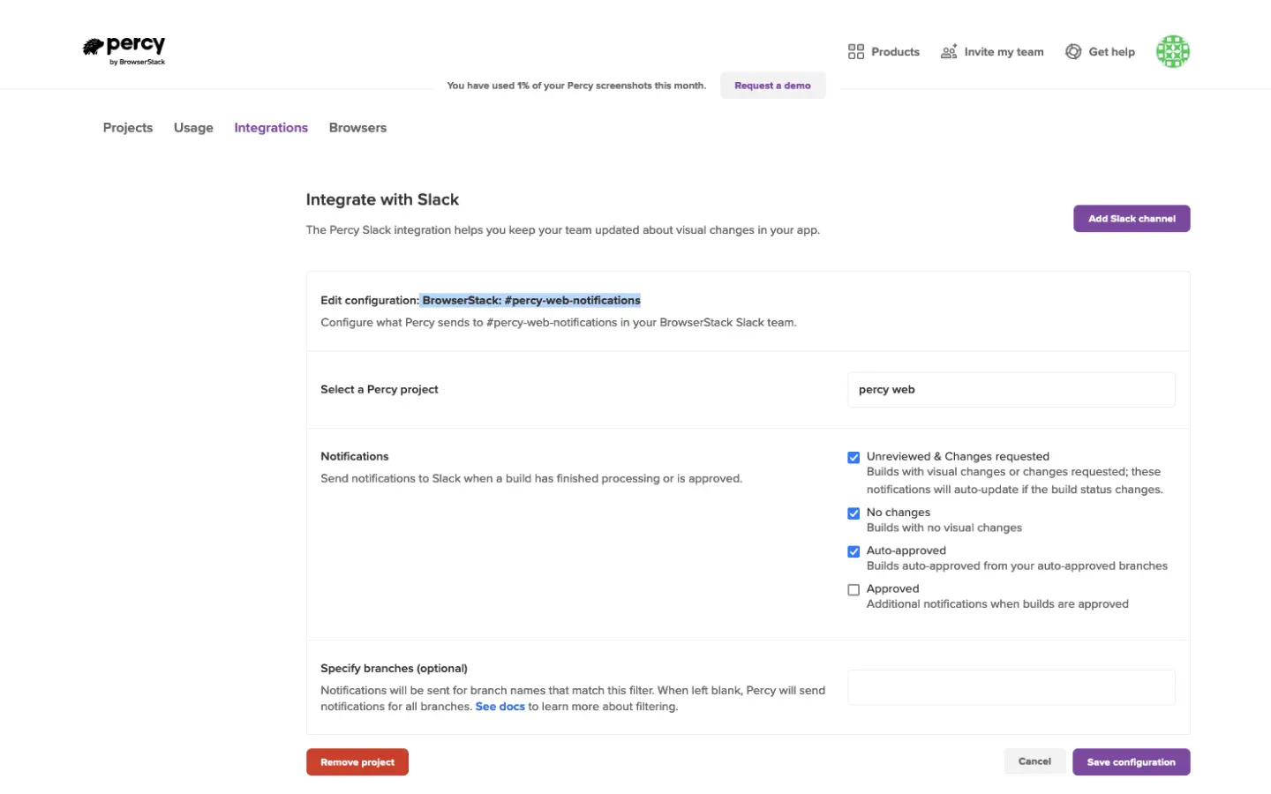Switch to the Projects tab
This screenshot has width=1271, height=794.
[x=128, y=128]
